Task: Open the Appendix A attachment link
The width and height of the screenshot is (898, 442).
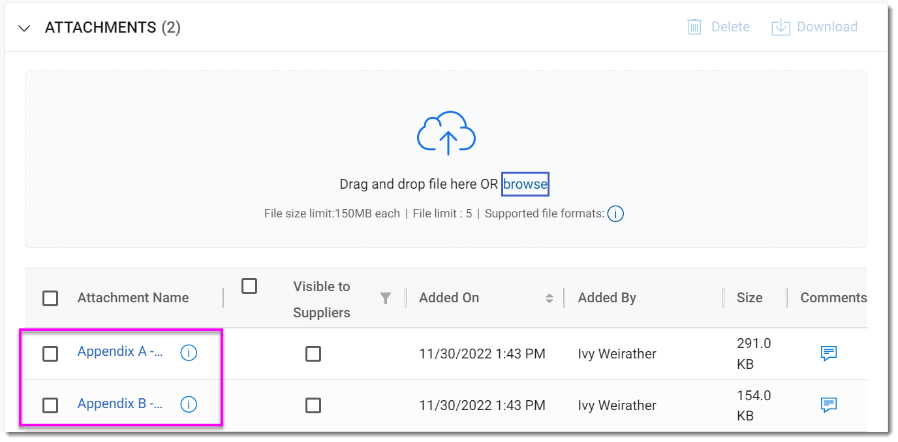Action: (x=120, y=351)
